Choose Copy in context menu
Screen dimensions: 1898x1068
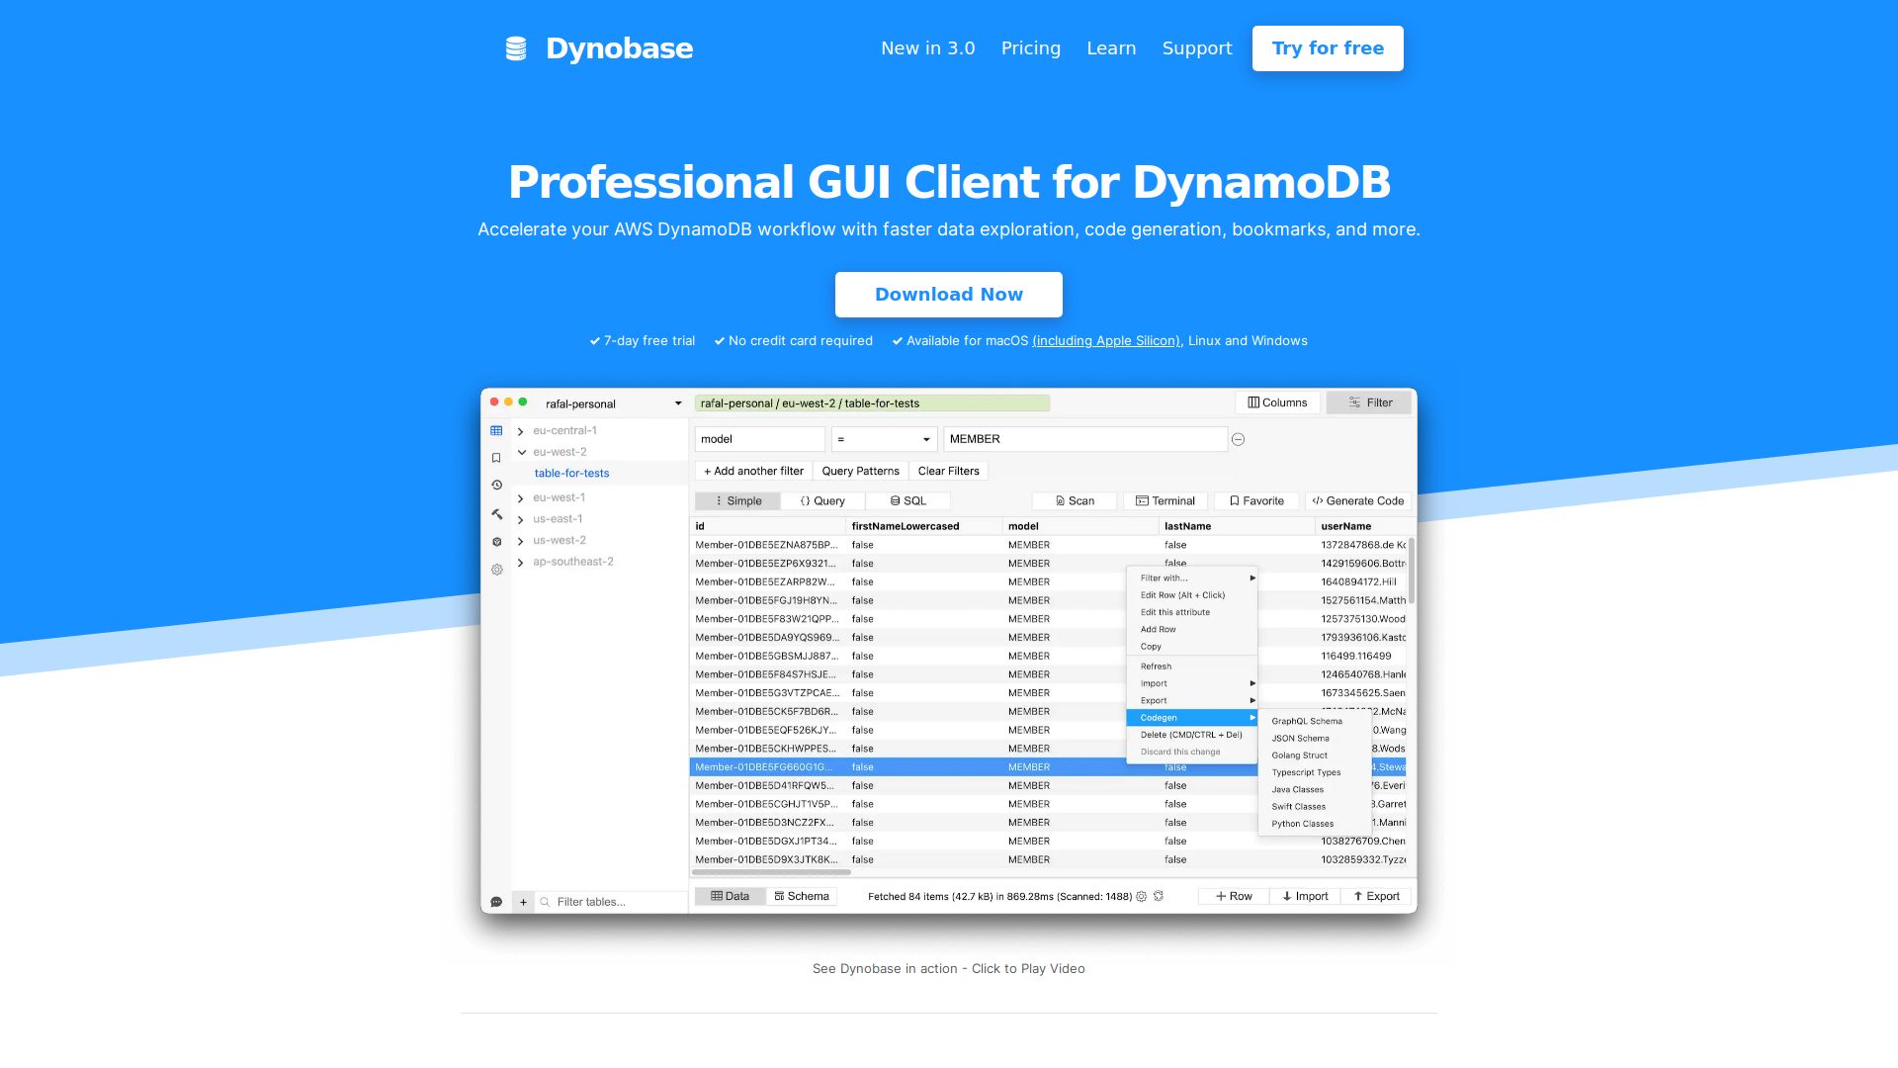[1192, 647]
